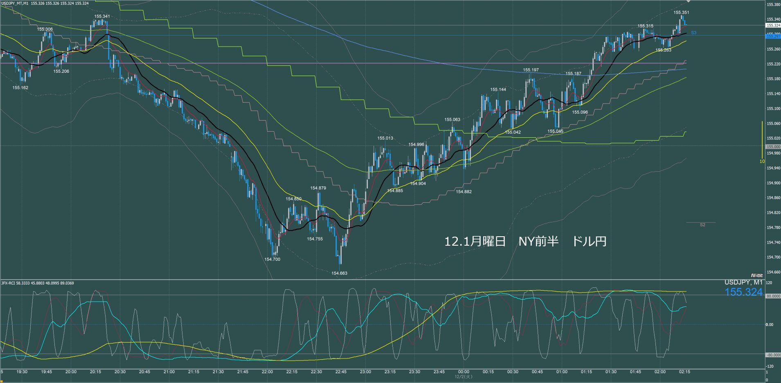Click the 12/2(火) date label on time axis
781x383 pixels.
(x=464, y=376)
